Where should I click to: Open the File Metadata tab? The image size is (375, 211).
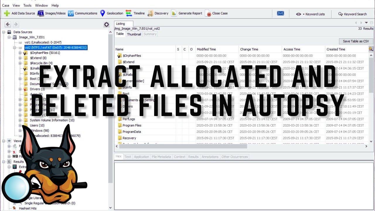point(161,157)
